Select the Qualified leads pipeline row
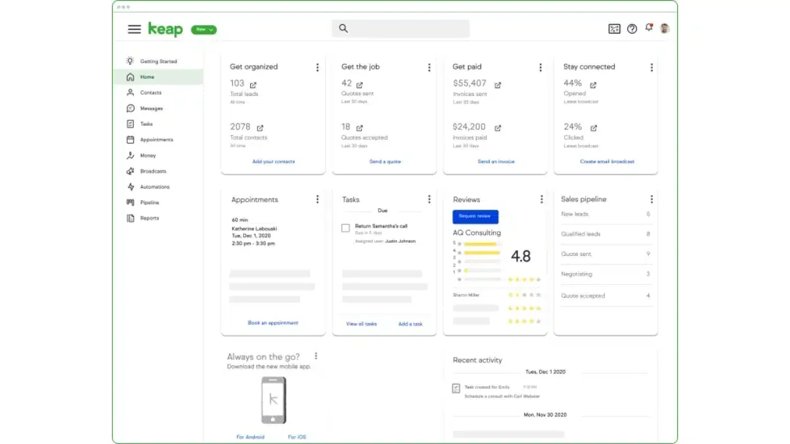790x444 pixels. 606,234
